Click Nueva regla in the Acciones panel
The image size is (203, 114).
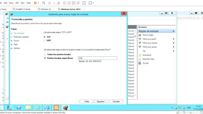(x=148, y=35)
